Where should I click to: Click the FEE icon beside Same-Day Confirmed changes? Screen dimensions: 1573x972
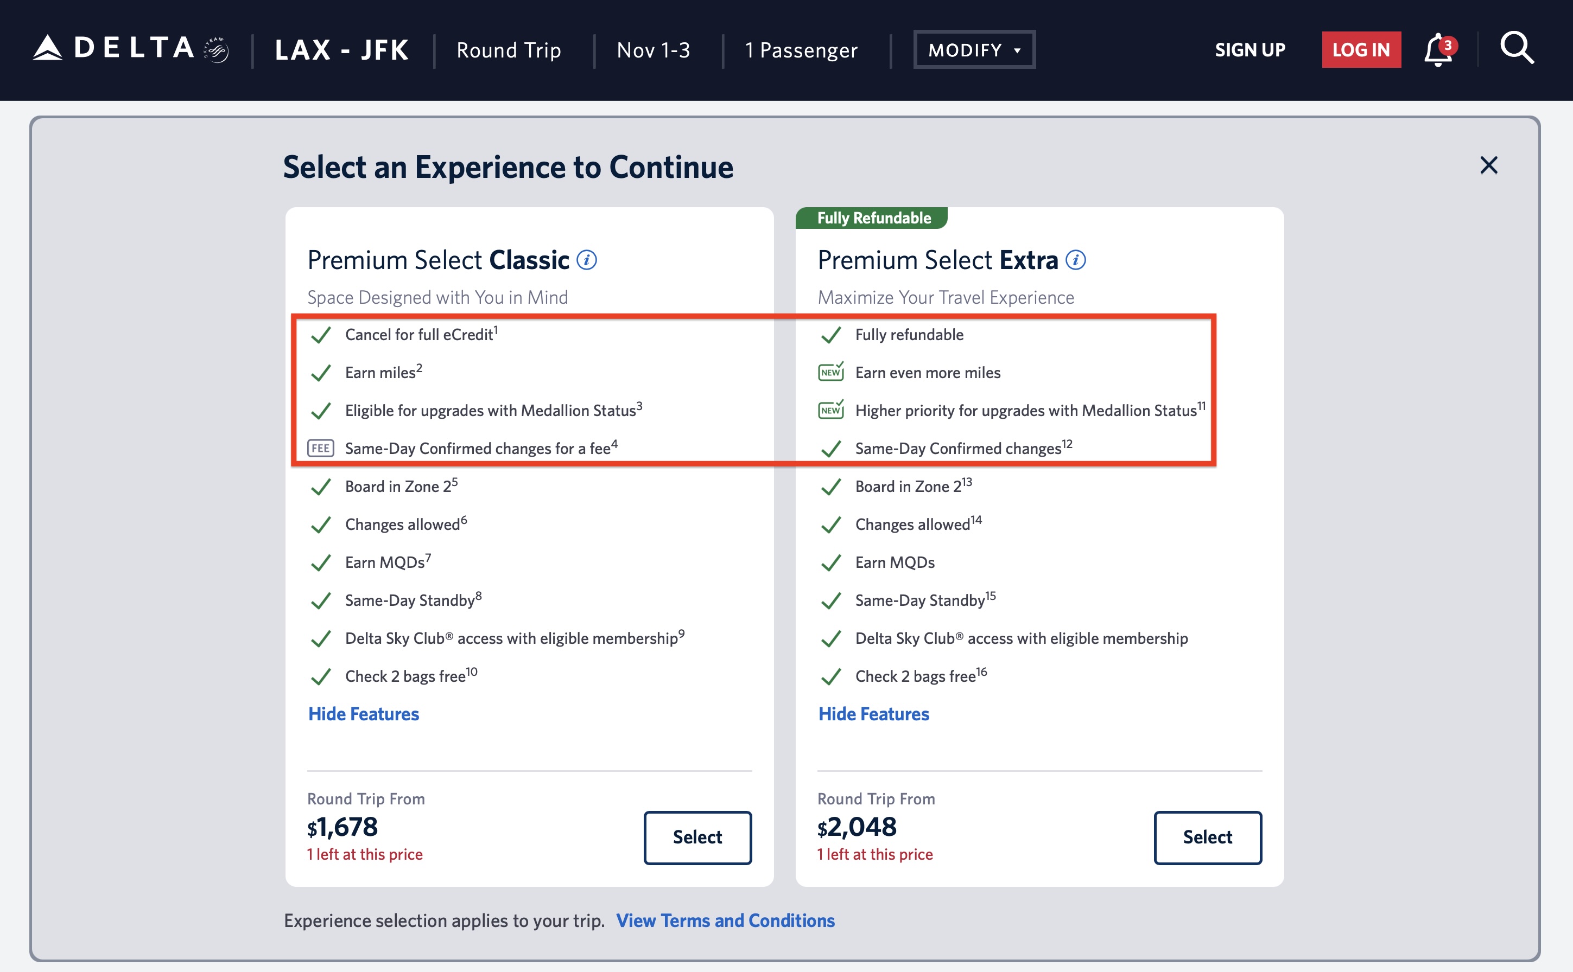click(x=320, y=448)
